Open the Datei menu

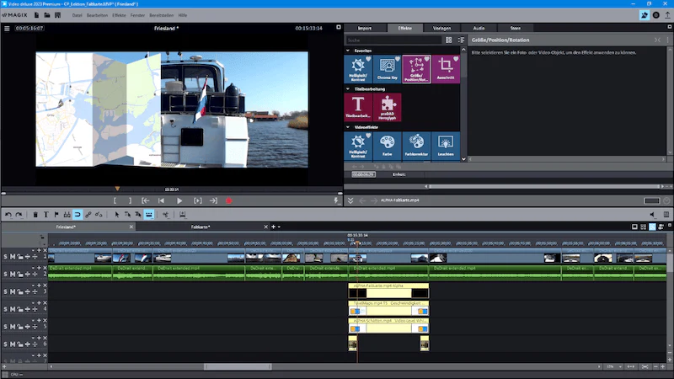click(77, 15)
